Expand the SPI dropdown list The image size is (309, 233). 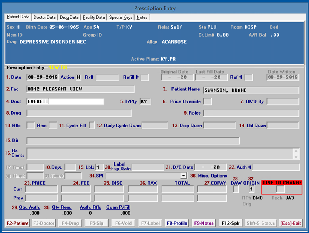183,176
